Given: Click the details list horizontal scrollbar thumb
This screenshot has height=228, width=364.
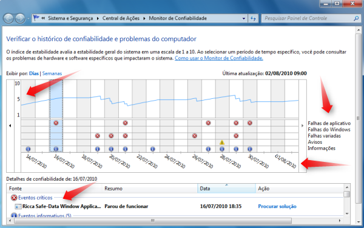Looking at the screenshot, I should pyautogui.click(x=152, y=221).
